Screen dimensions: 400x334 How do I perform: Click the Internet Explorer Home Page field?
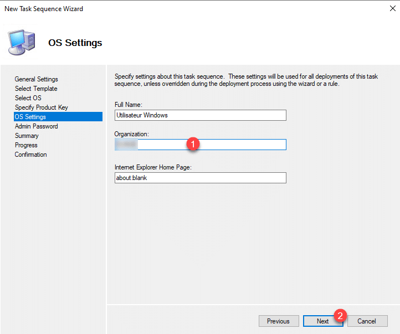tap(200, 178)
